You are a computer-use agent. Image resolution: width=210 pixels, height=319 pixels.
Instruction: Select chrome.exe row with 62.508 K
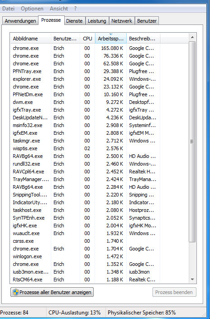click(x=99, y=64)
